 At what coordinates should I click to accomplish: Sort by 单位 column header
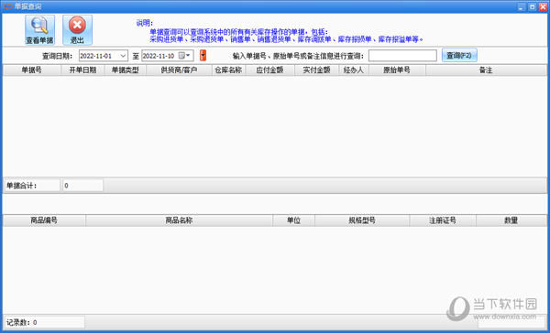coord(293,220)
